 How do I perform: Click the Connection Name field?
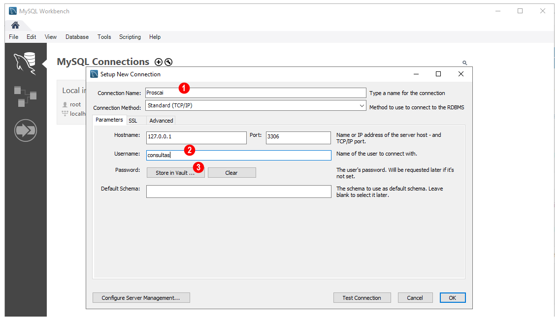pos(256,93)
